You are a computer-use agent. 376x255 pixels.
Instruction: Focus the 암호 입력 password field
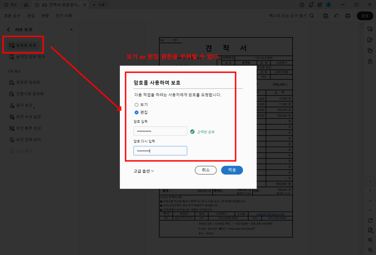coord(160,131)
